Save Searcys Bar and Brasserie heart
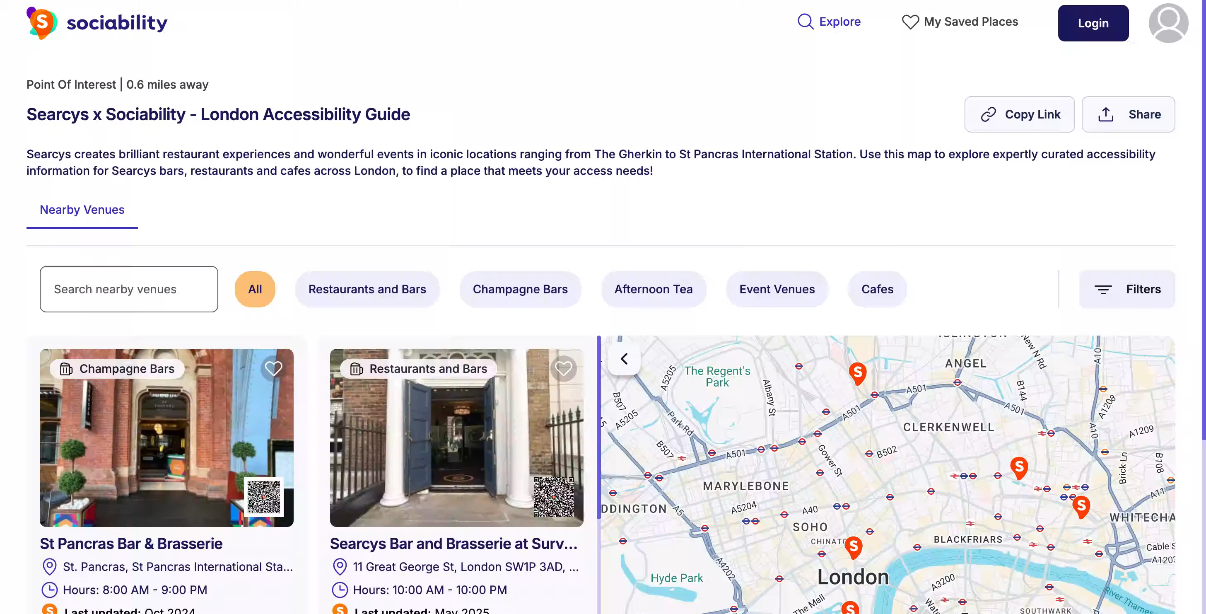This screenshot has width=1206, height=614. point(564,369)
